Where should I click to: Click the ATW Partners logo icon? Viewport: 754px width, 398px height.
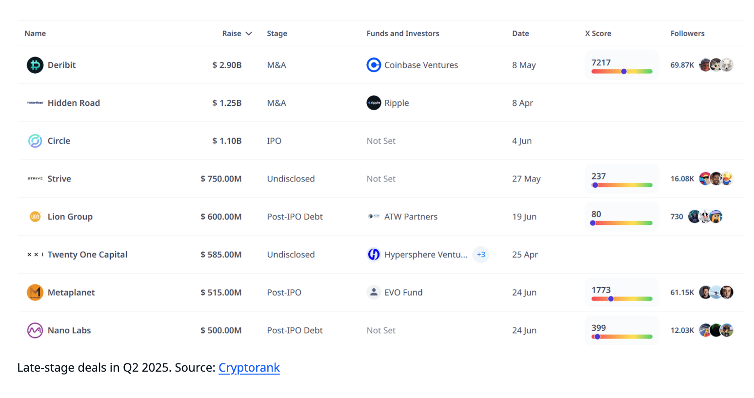[374, 216]
